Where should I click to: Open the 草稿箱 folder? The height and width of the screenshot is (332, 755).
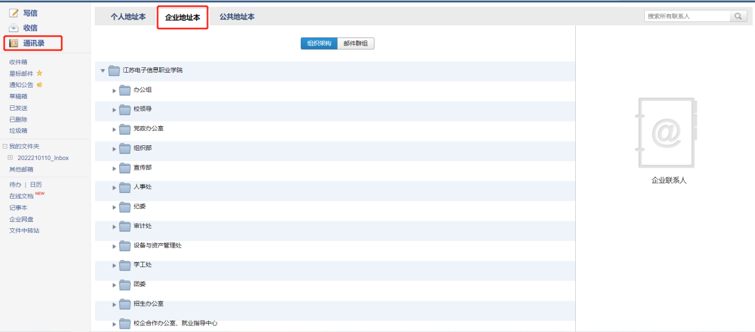pyautogui.click(x=18, y=96)
